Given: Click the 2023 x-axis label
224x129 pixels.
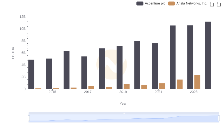Looking at the screenshot, I should coord(194,92).
